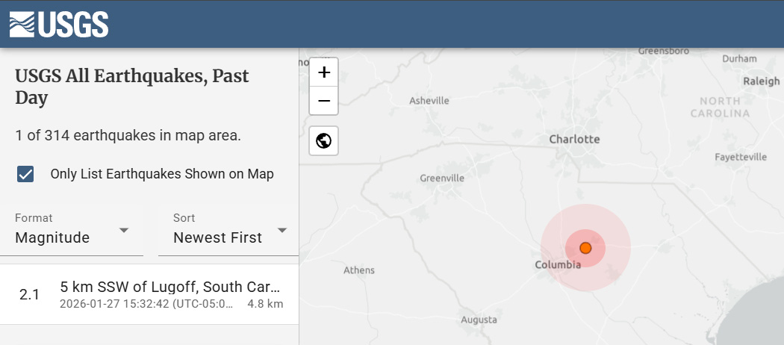Uncheck Only List Earthquakes Shown on Map
This screenshot has width=784, height=345.
tap(26, 174)
